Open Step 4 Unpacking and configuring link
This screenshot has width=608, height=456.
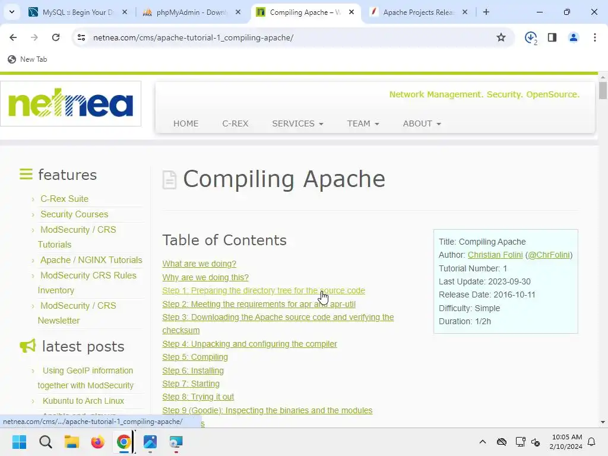[250, 344]
